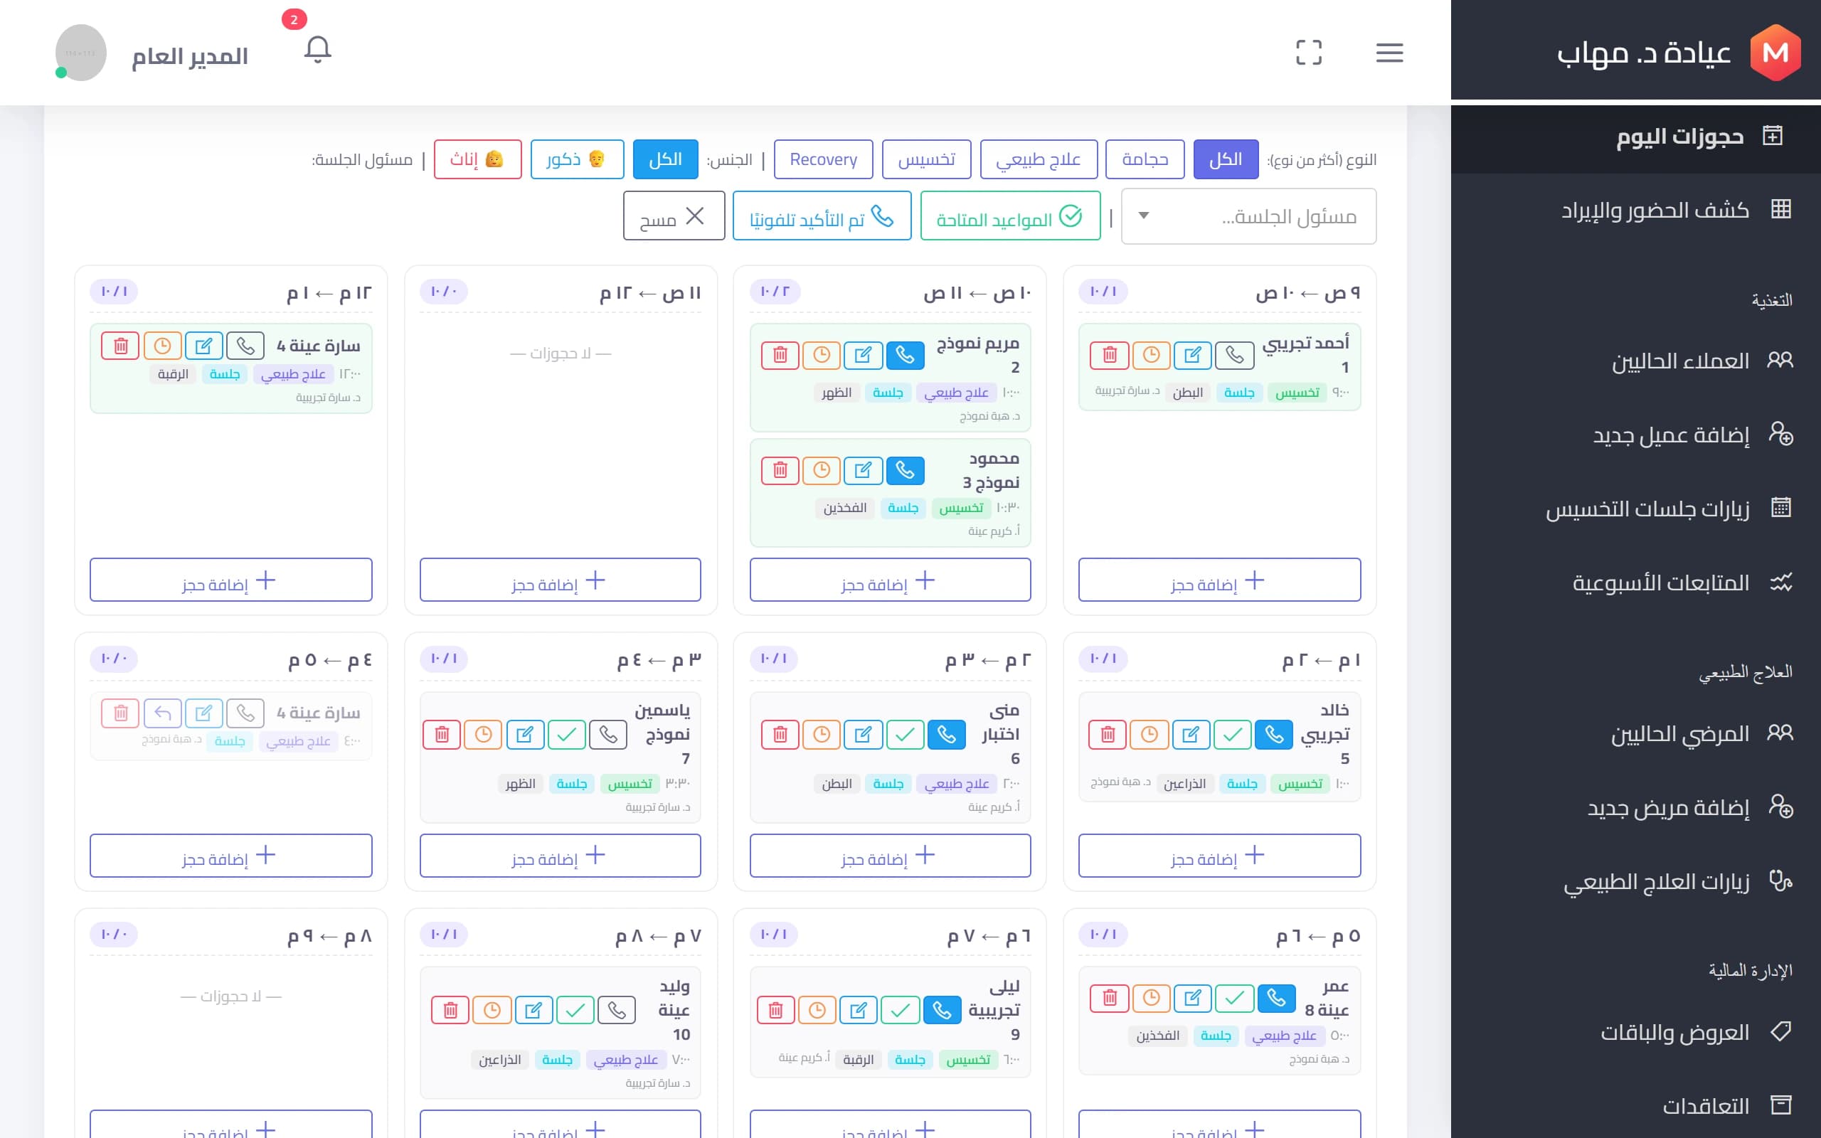Image resolution: width=1821 pixels, height=1138 pixels.
Task: Toggle تخسيس type filter
Action: [x=926, y=159]
